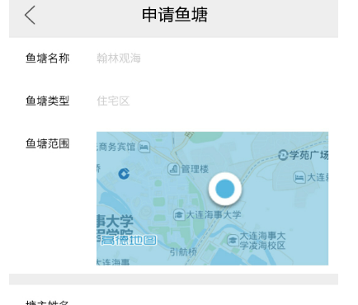Click the hotel icon next to 商务宾馆
358x305 pixels.
(144, 147)
